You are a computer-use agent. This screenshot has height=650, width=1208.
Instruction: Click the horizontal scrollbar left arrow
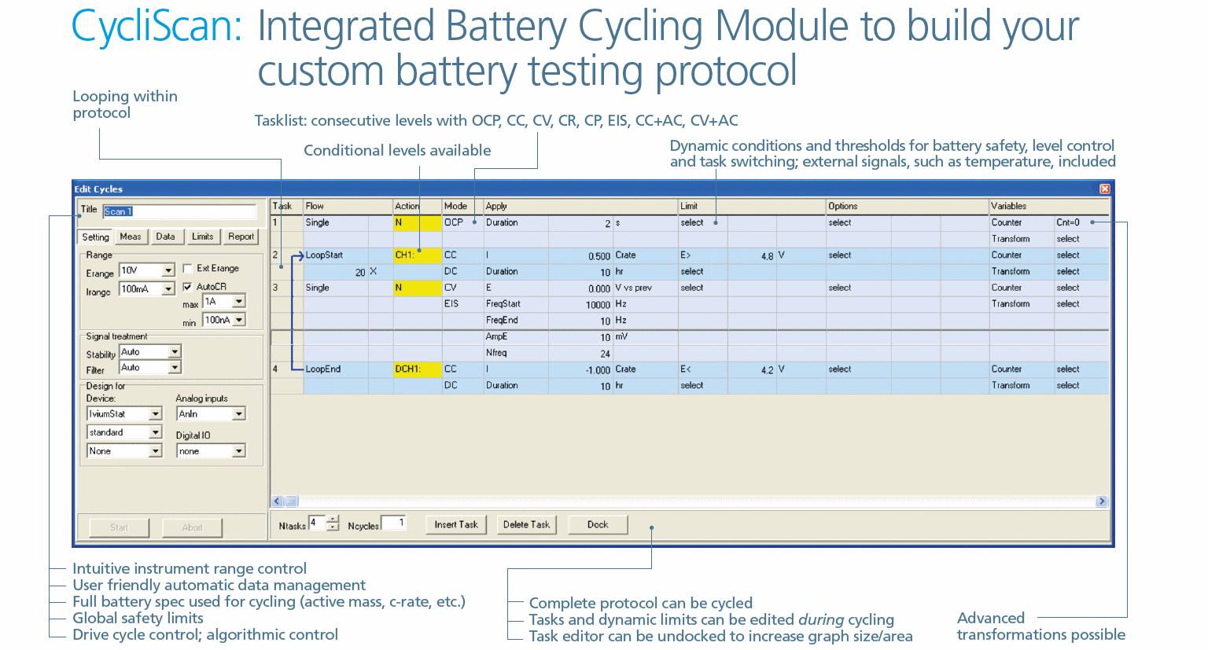[x=277, y=501]
